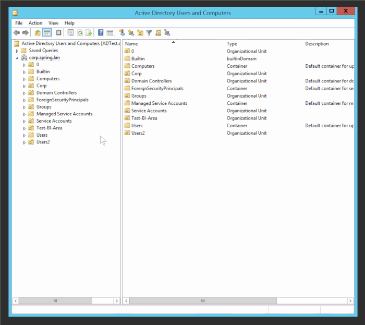Screen dimensions: 365x325
Task: Expand Service Accounts tree node
Action: coord(24,122)
